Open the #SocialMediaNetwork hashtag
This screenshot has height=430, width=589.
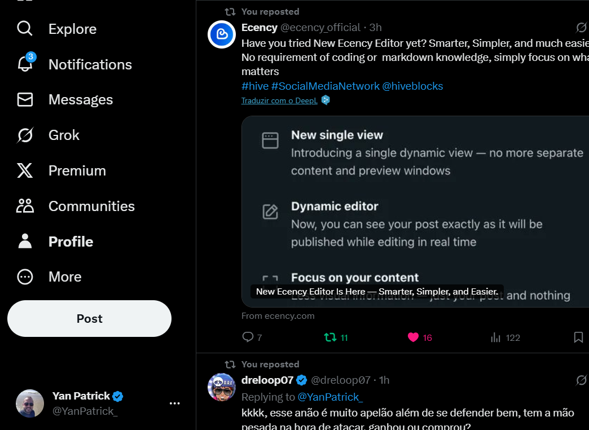tap(326, 86)
